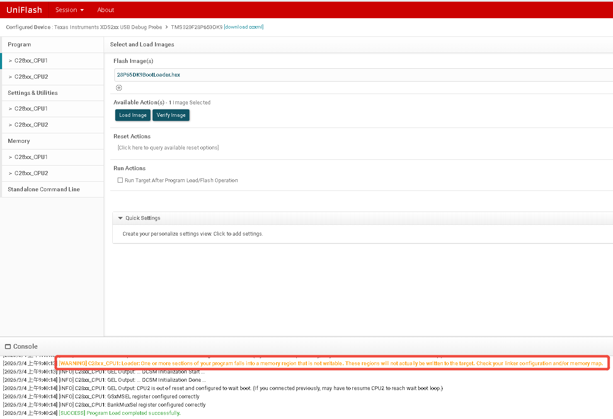Viewport: 613px width, 419px height.
Task: Select the Memory sidebar header
Action: 53,141
